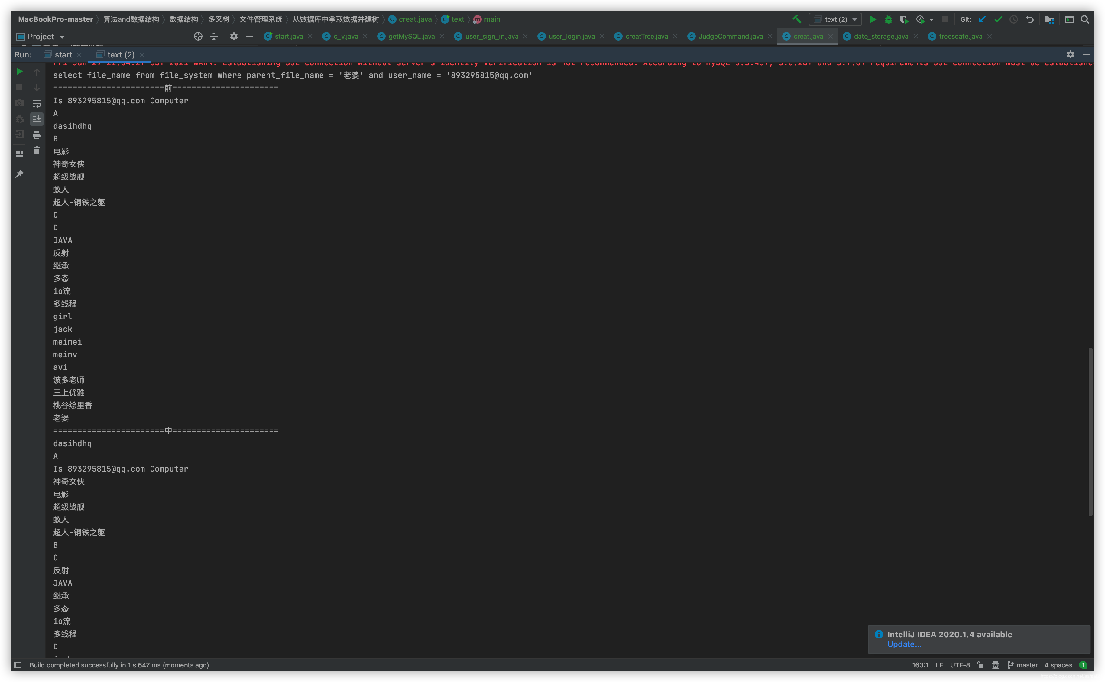
Task: Run with Coverage shield icon
Action: click(903, 19)
